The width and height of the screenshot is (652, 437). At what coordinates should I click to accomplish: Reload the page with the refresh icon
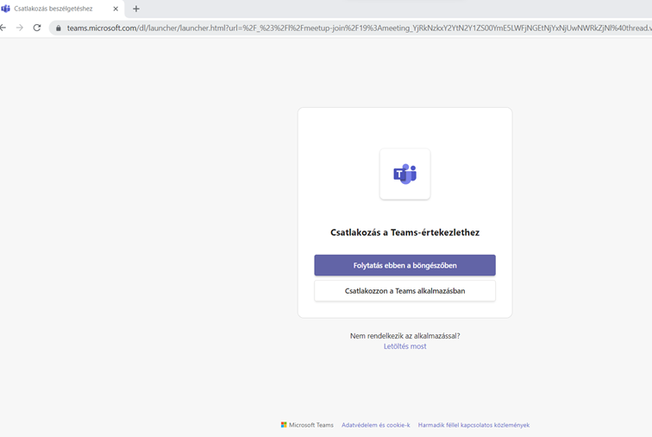[x=37, y=28]
